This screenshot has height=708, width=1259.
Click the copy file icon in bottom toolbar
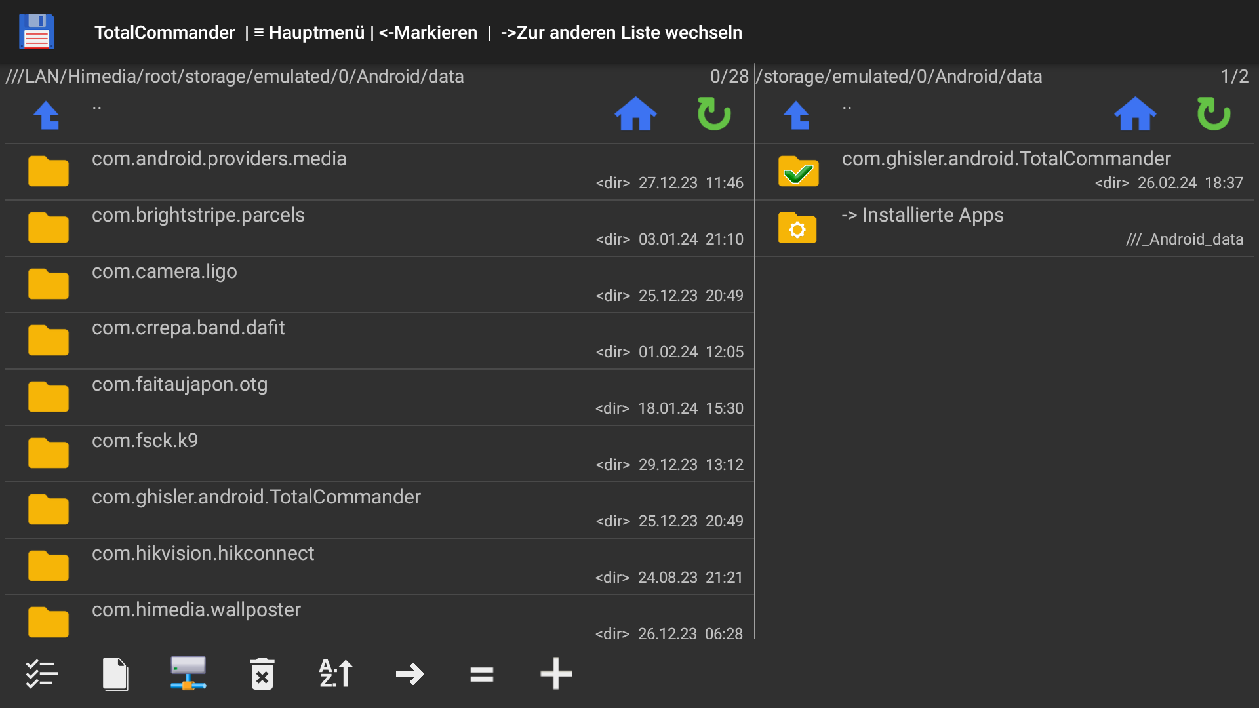click(x=115, y=674)
